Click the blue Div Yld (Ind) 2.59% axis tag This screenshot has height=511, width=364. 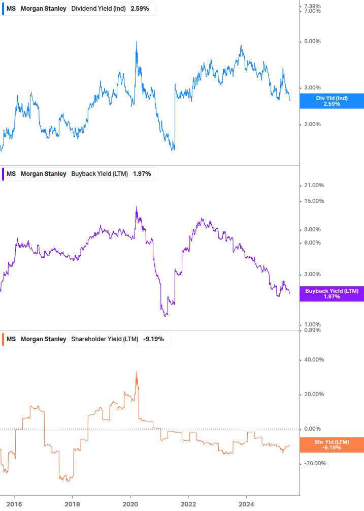click(x=332, y=101)
